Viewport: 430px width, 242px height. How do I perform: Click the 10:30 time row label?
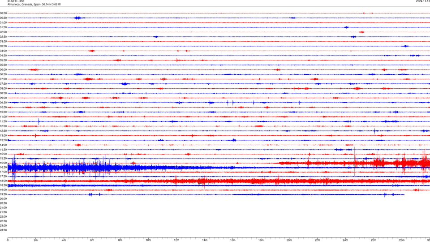pos(3,112)
